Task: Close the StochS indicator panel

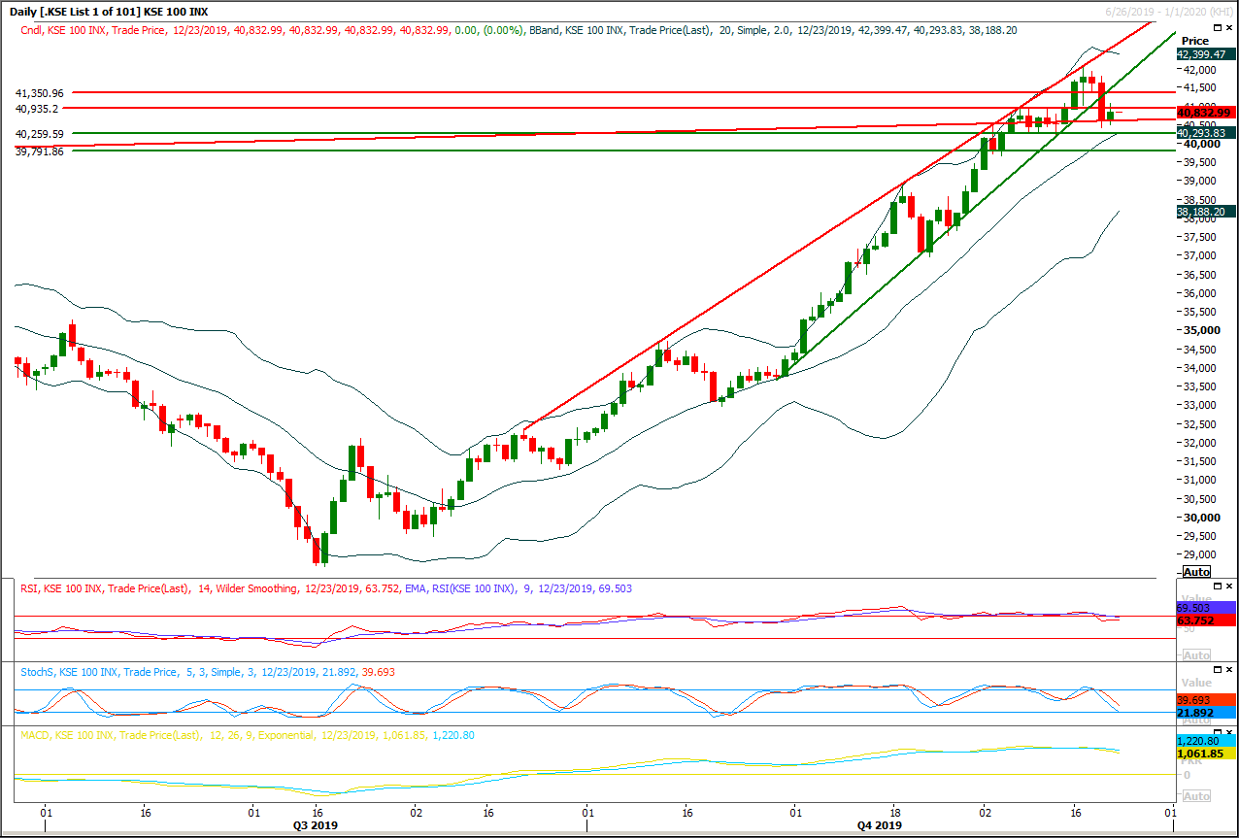Action: tap(1229, 667)
